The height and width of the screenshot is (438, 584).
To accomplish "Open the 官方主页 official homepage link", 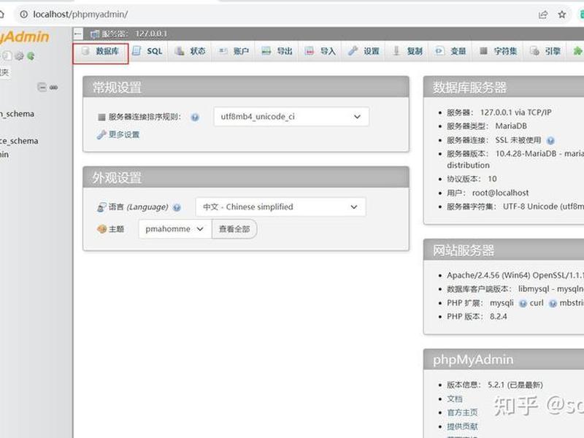I will coord(462,412).
